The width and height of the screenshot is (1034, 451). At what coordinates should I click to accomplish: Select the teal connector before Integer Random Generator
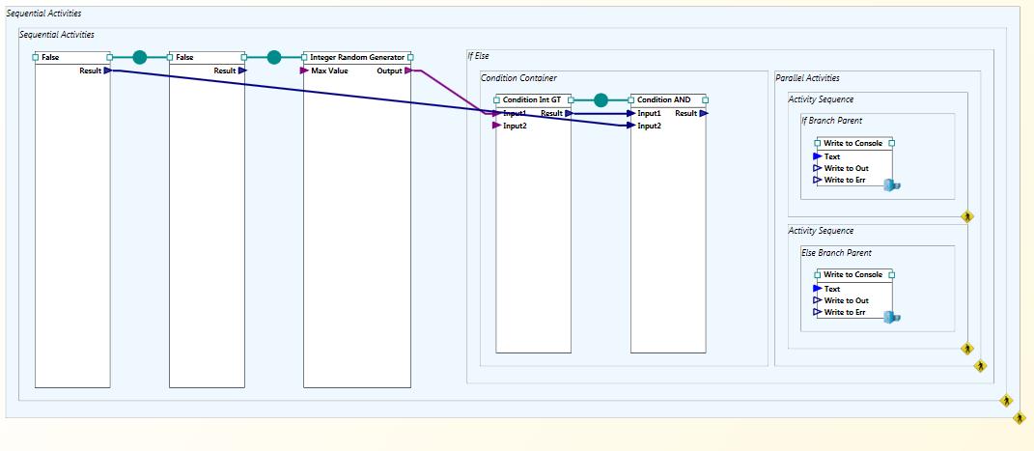tap(274, 57)
